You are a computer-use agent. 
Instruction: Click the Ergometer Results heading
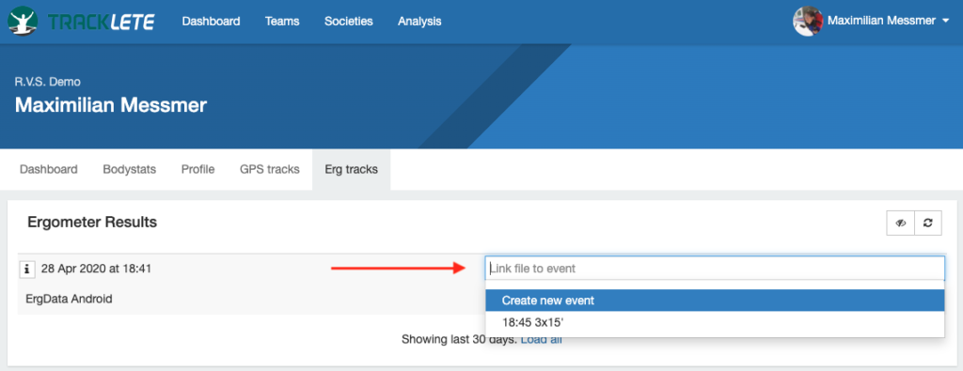(x=92, y=222)
